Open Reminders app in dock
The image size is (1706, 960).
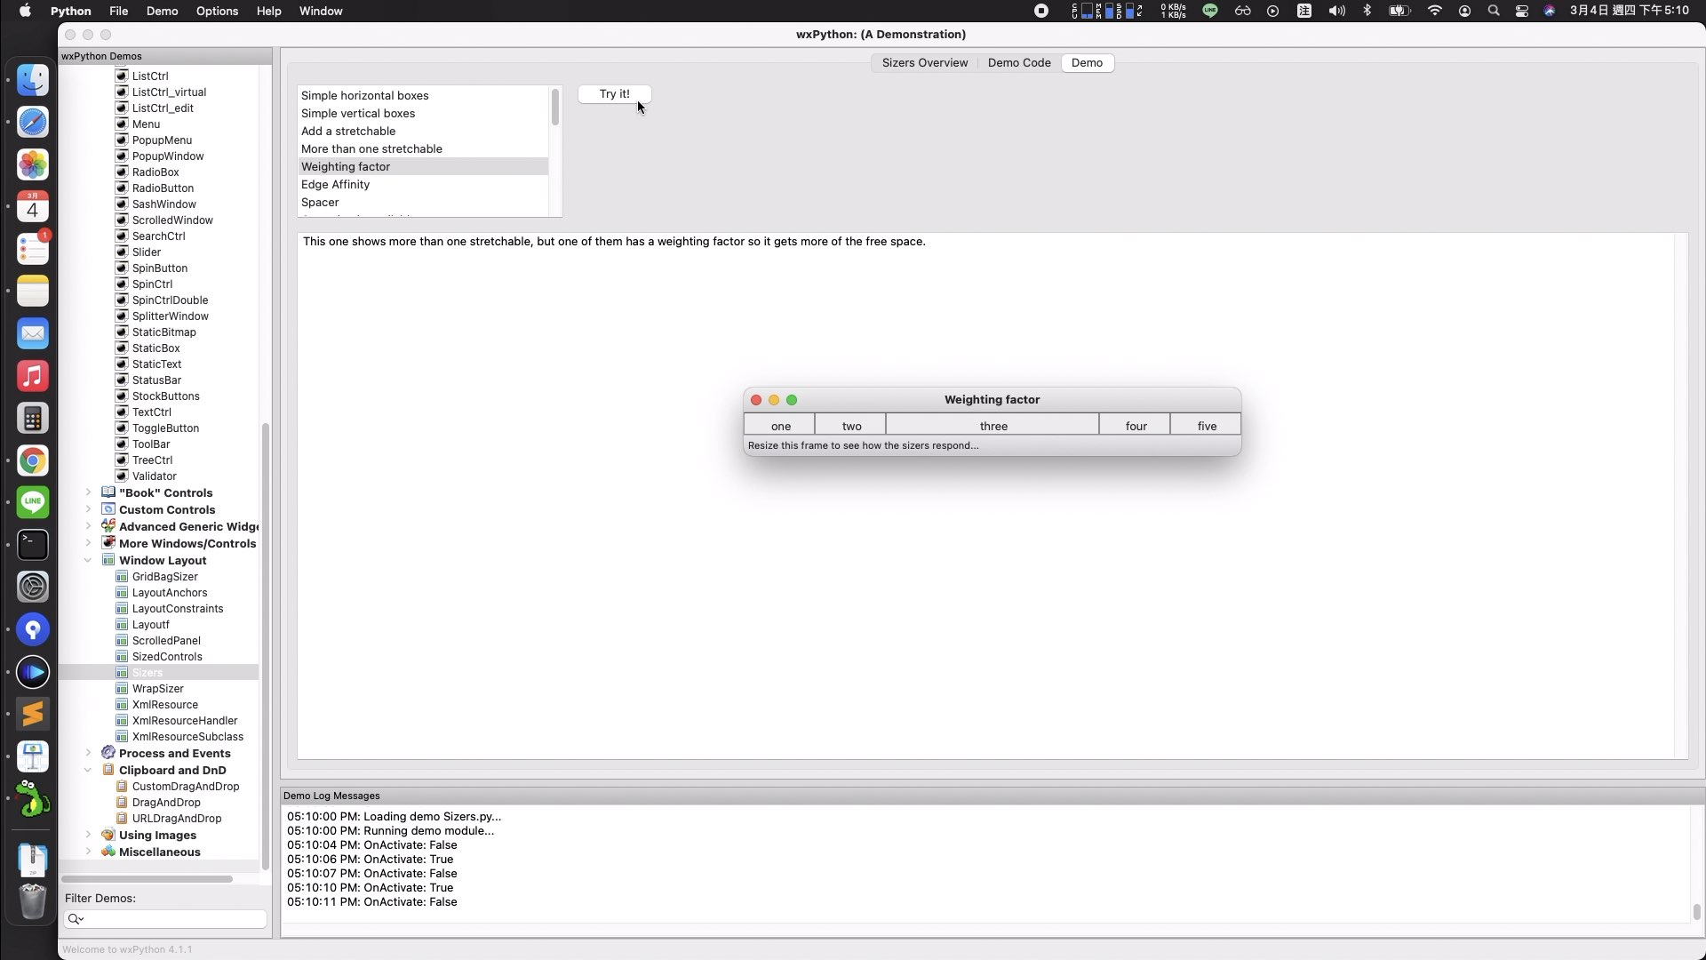pyautogui.click(x=33, y=249)
